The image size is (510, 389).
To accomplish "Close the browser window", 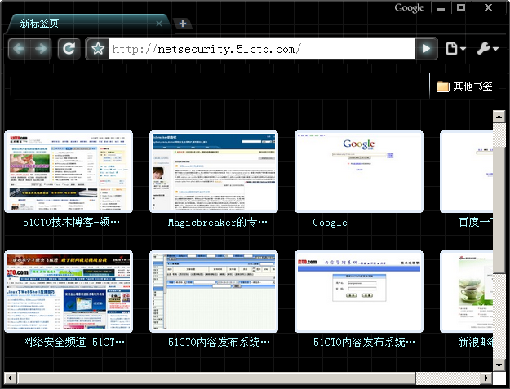I will click(x=488, y=8).
